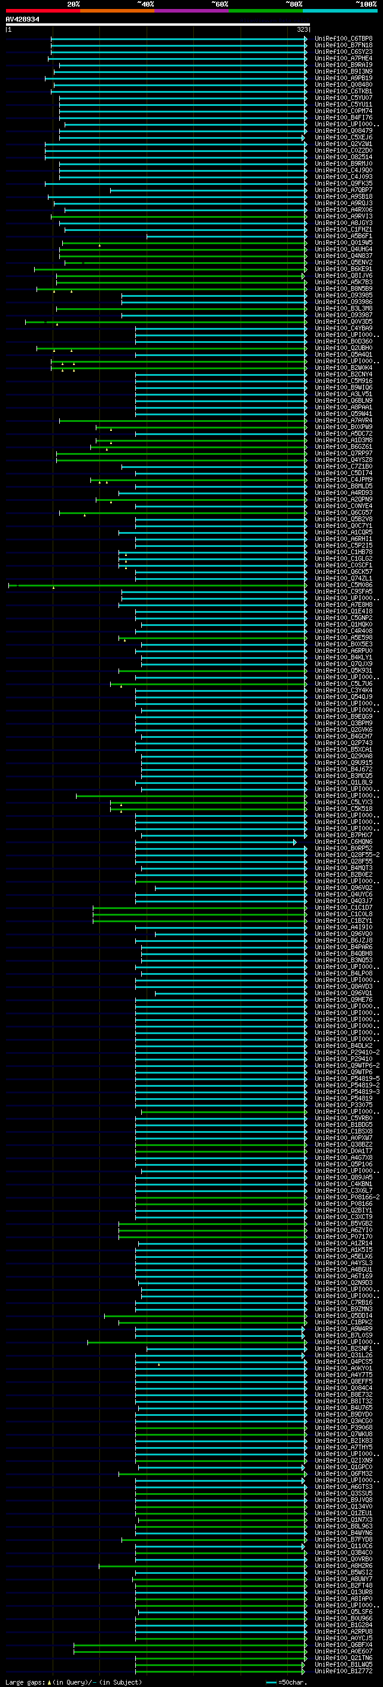Screen dimensions: 383x1687
Task: Select label UniRef100_Q2UBH0
Action: coord(344,348)
